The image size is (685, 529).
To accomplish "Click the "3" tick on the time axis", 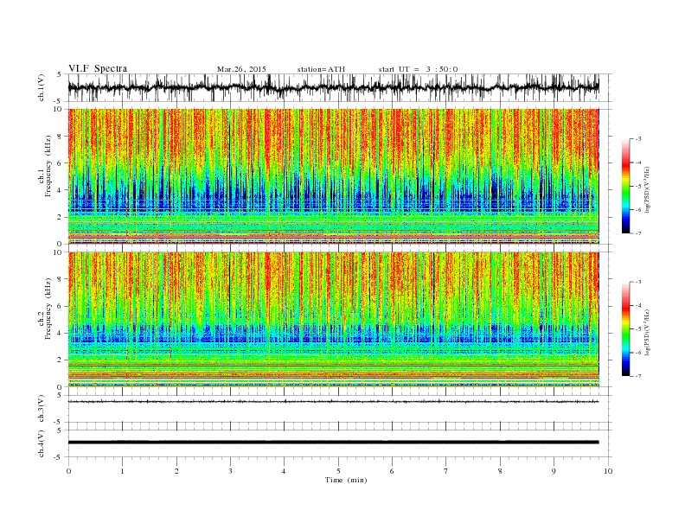I will pos(230,471).
